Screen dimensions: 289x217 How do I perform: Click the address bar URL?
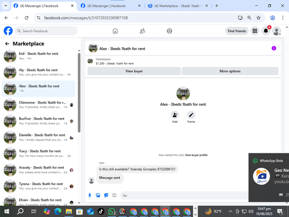click(x=86, y=18)
